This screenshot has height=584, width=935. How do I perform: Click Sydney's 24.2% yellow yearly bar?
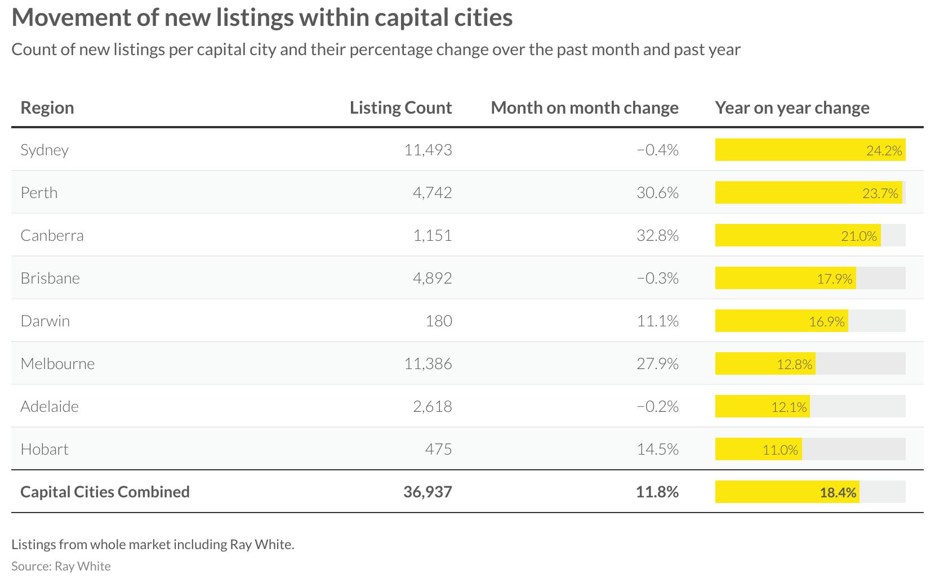pyautogui.click(x=809, y=150)
